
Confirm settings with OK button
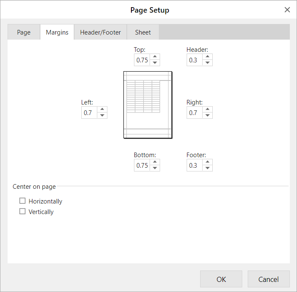[221, 279]
